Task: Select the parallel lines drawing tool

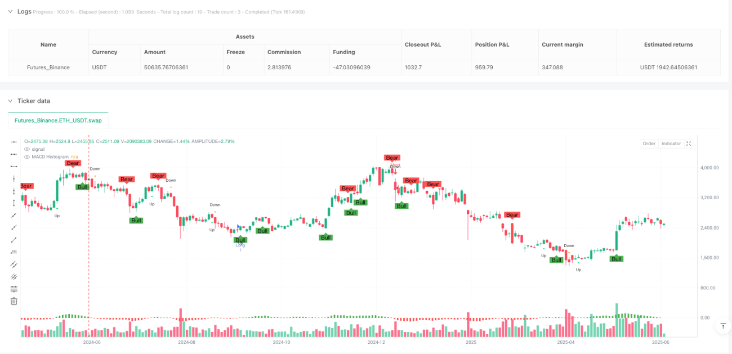Action: point(14,264)
